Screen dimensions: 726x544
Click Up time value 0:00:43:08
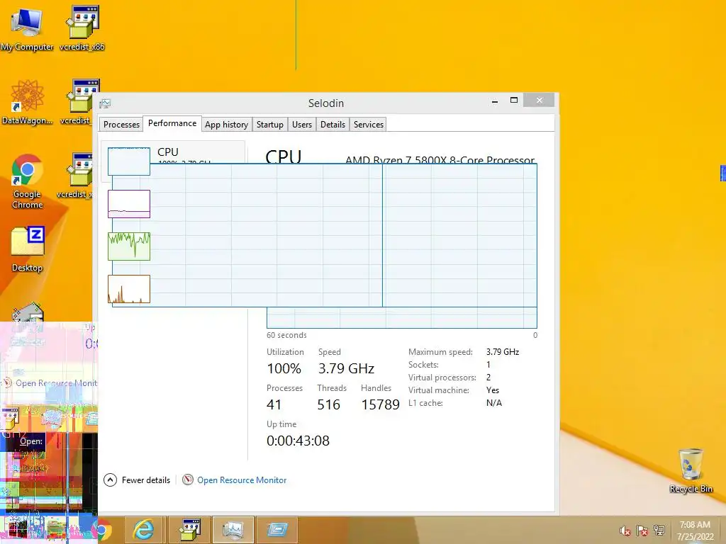(298, 441)
